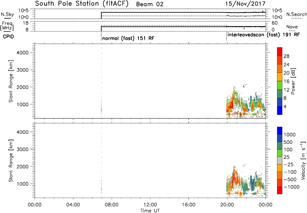Click the blue top of the velocity color bar

(280, 131)
